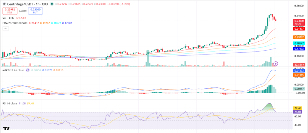308x133 pixels.
Task: Select the RSI 14 close label
Action: click(x=10, y=103)
